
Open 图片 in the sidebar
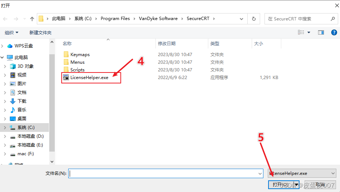point(22,83)
